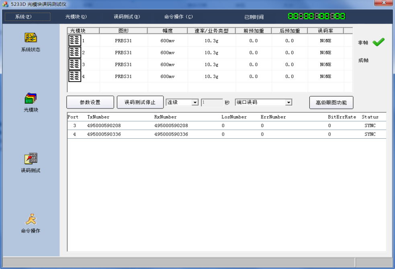Viewport: 395px width, 269px height.
Task: Open the 光模块 menu in menu bar
Action: click(x=76, y=17)
